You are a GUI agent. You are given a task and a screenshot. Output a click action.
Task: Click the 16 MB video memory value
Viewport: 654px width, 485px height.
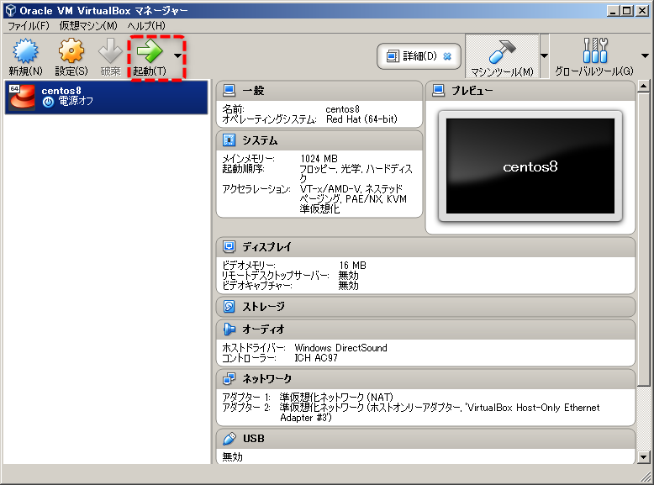click(x=352, y=266)
